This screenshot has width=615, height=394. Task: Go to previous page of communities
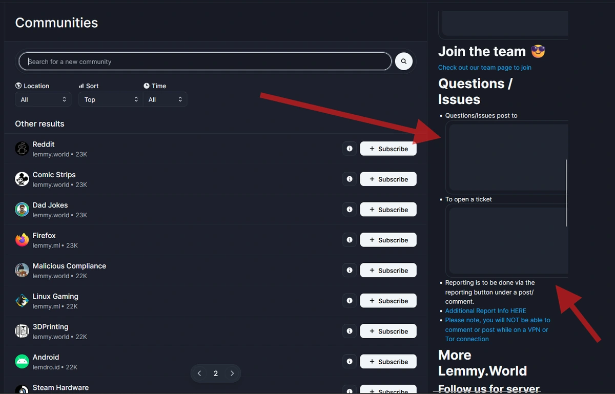[199, 374]
